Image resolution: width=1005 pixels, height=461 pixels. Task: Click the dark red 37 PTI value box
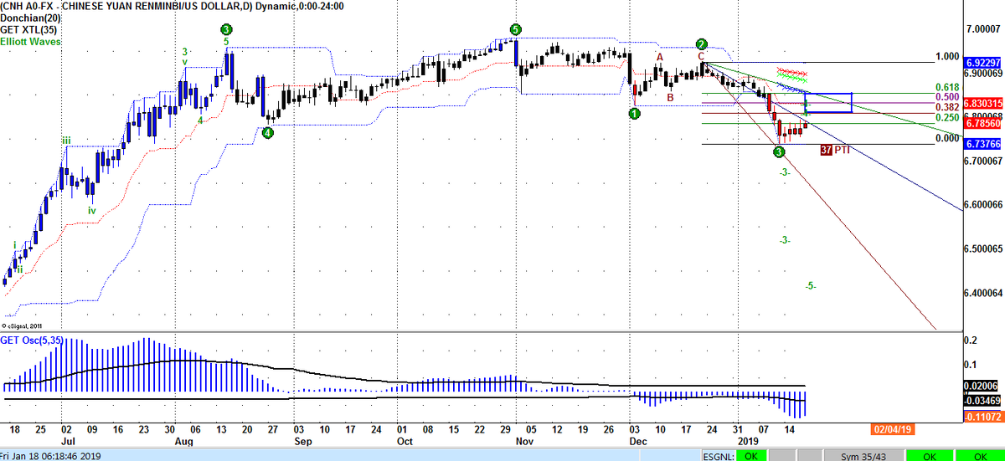tap(826, 151)
